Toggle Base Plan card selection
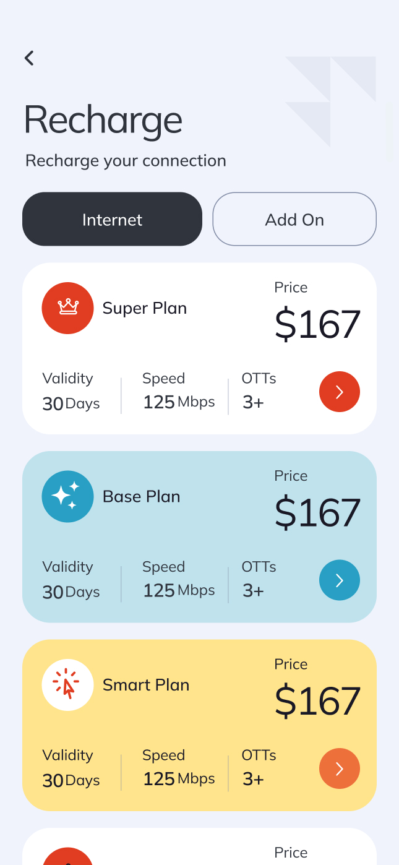This screenshot has height=865, width=399. tap(199, 536)
